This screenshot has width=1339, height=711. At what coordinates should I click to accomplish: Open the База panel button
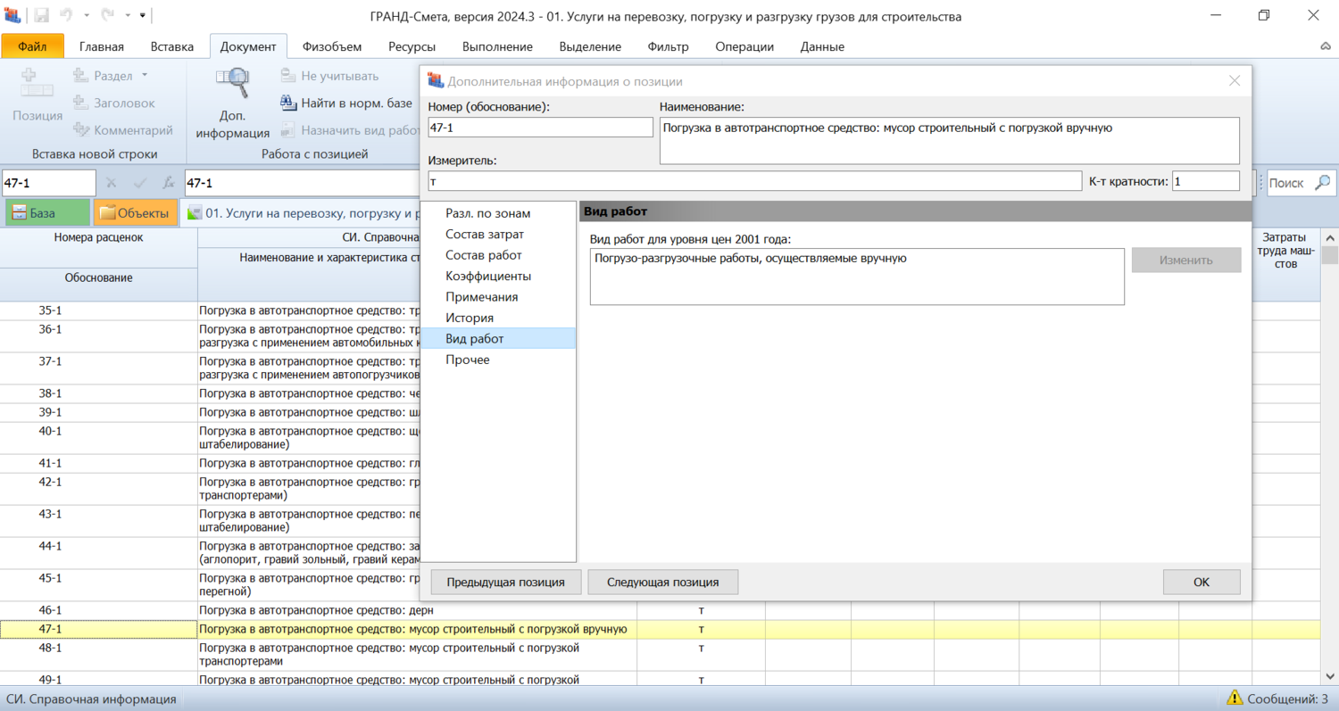pos(47,213)
